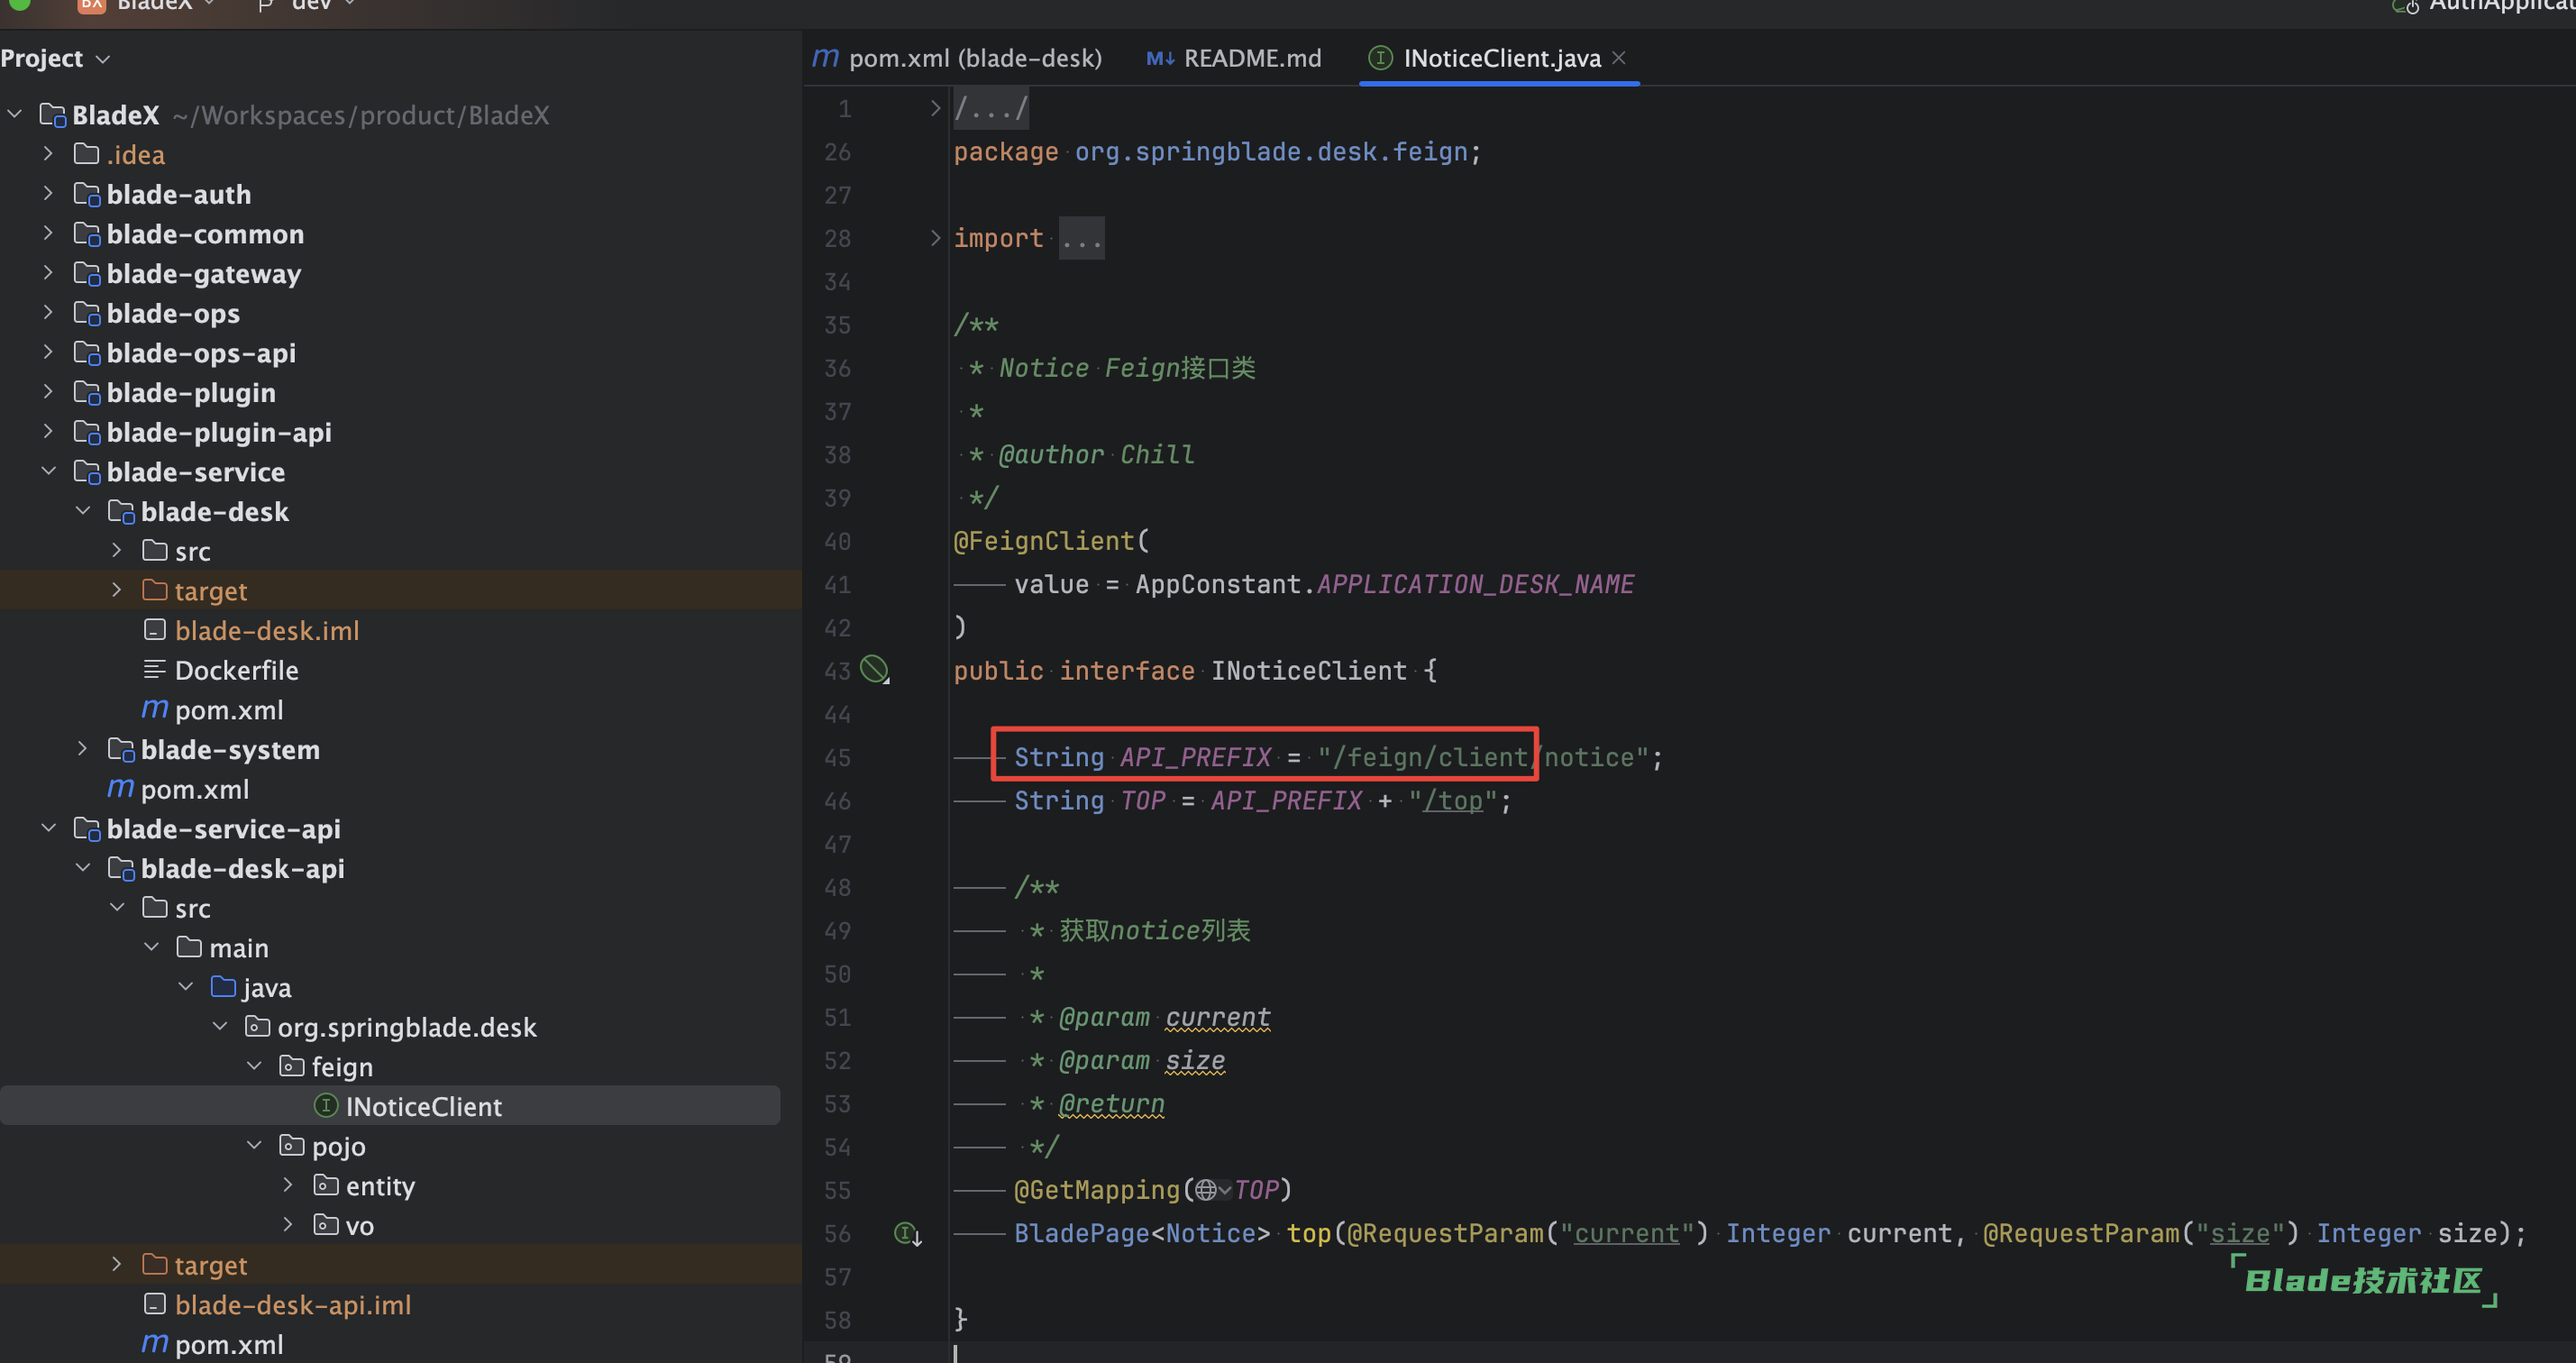2576x1363 pixels.
Task: Collapse the main source folder
Action: point(152,947)
